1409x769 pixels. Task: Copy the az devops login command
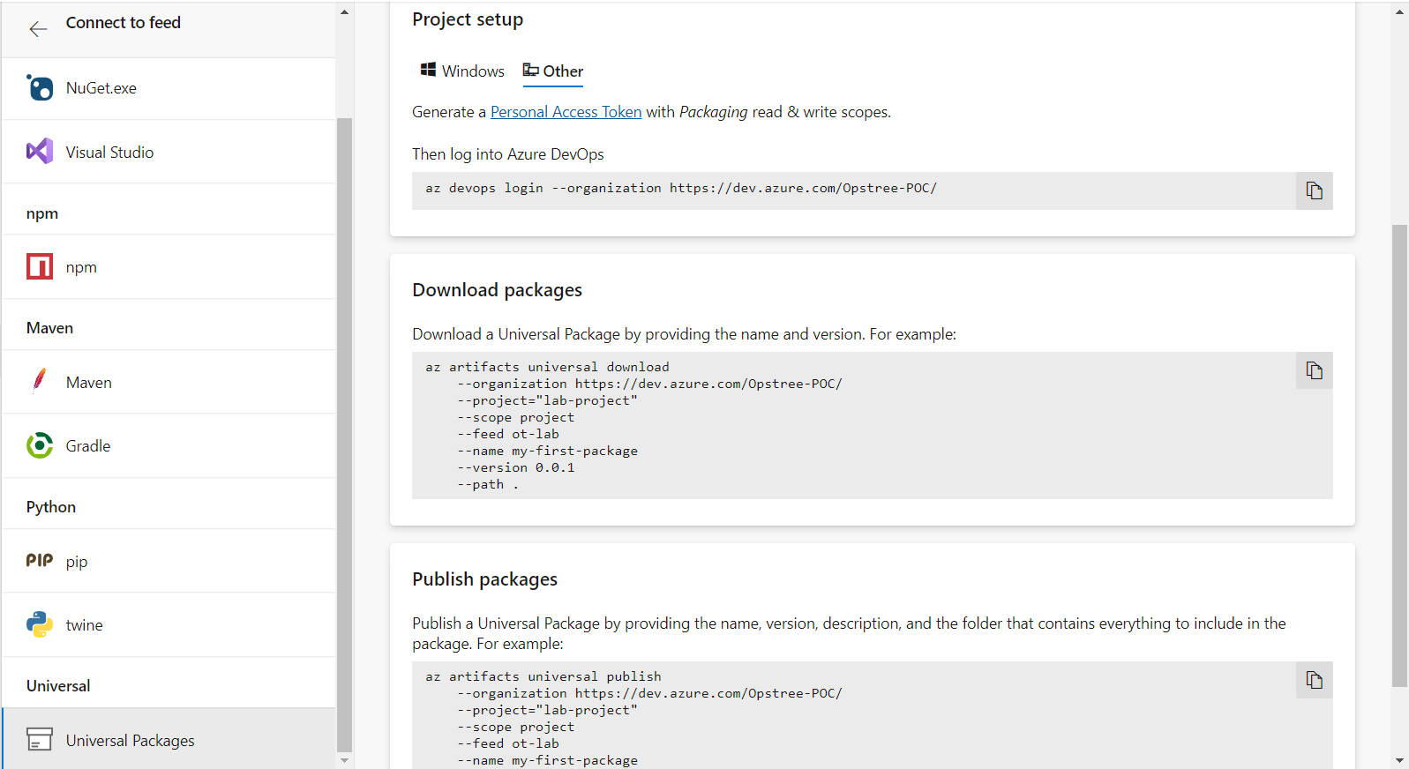(x=1315, y=190)
